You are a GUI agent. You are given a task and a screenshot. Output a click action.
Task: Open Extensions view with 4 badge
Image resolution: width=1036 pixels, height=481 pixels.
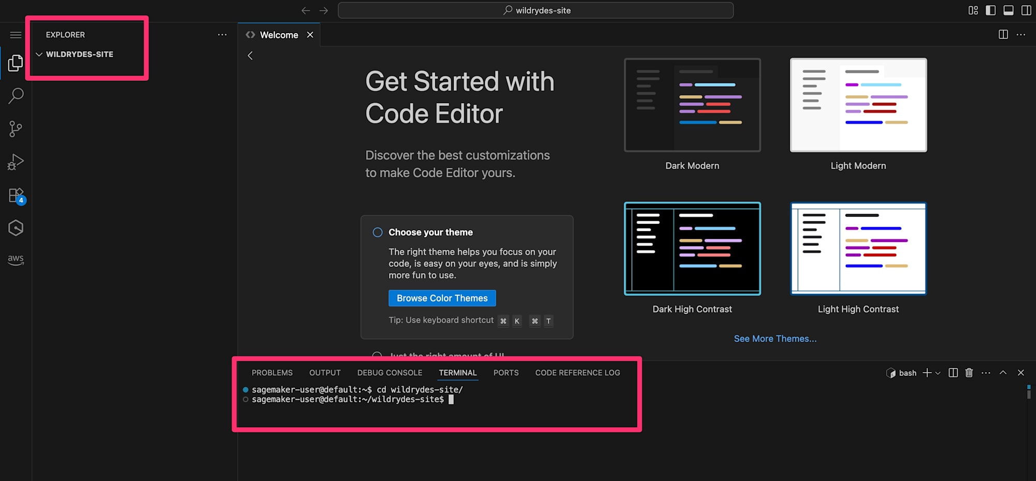pyautogui.click(x=16, y=196)
